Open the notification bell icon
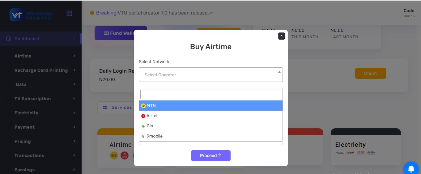421x174 pixels. [x=411, y=169]
